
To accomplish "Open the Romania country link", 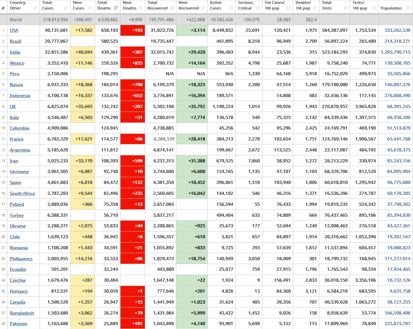I will [x=19, y=248].
